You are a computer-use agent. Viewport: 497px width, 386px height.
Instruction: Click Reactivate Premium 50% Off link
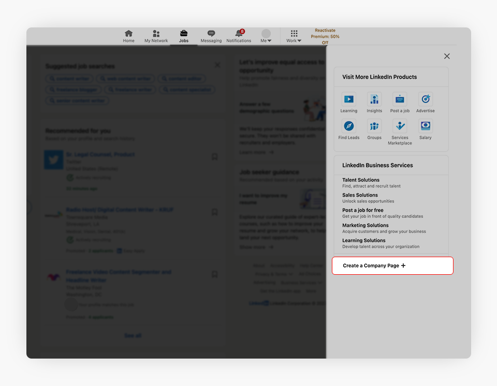[x=325, y=37]
